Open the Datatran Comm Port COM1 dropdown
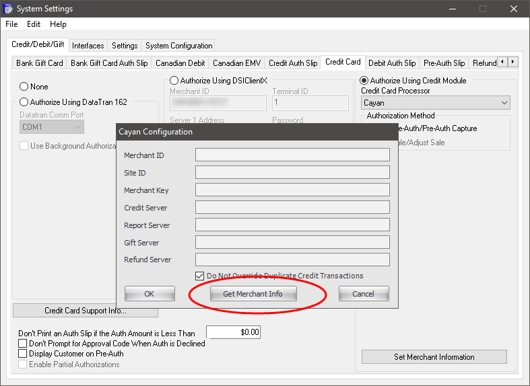Viewport: 530px width, 386px height. [52, 127]
